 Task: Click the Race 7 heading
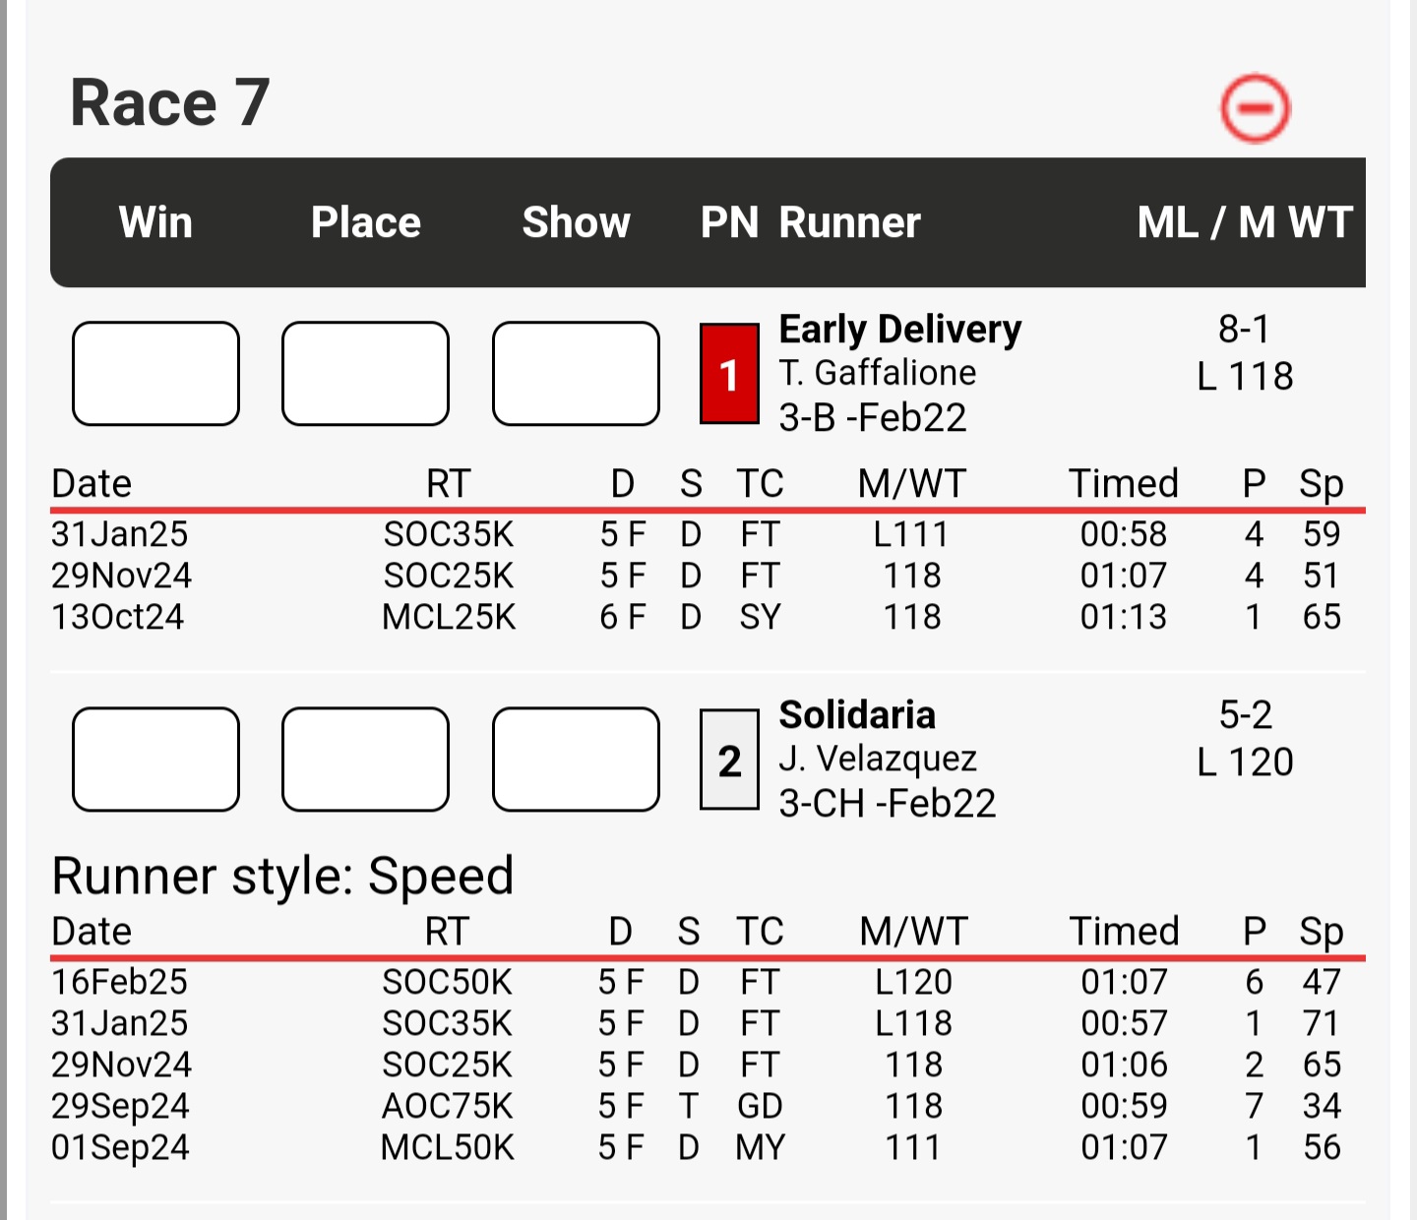[170, 102]
